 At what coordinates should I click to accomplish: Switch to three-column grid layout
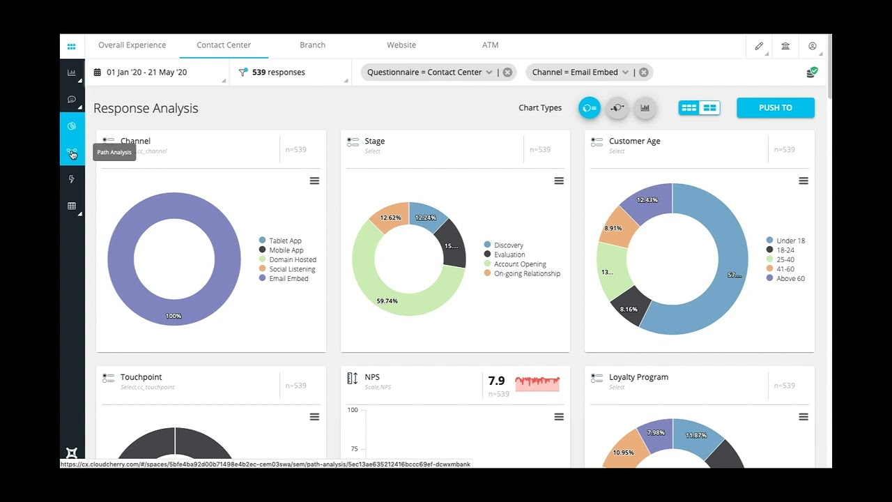pyautogui.click(x=689, y=108)
